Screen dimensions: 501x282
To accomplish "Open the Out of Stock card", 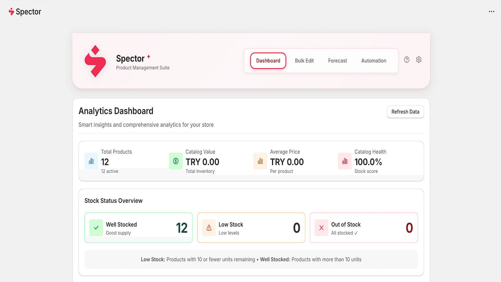I will [x=364, y=228].
